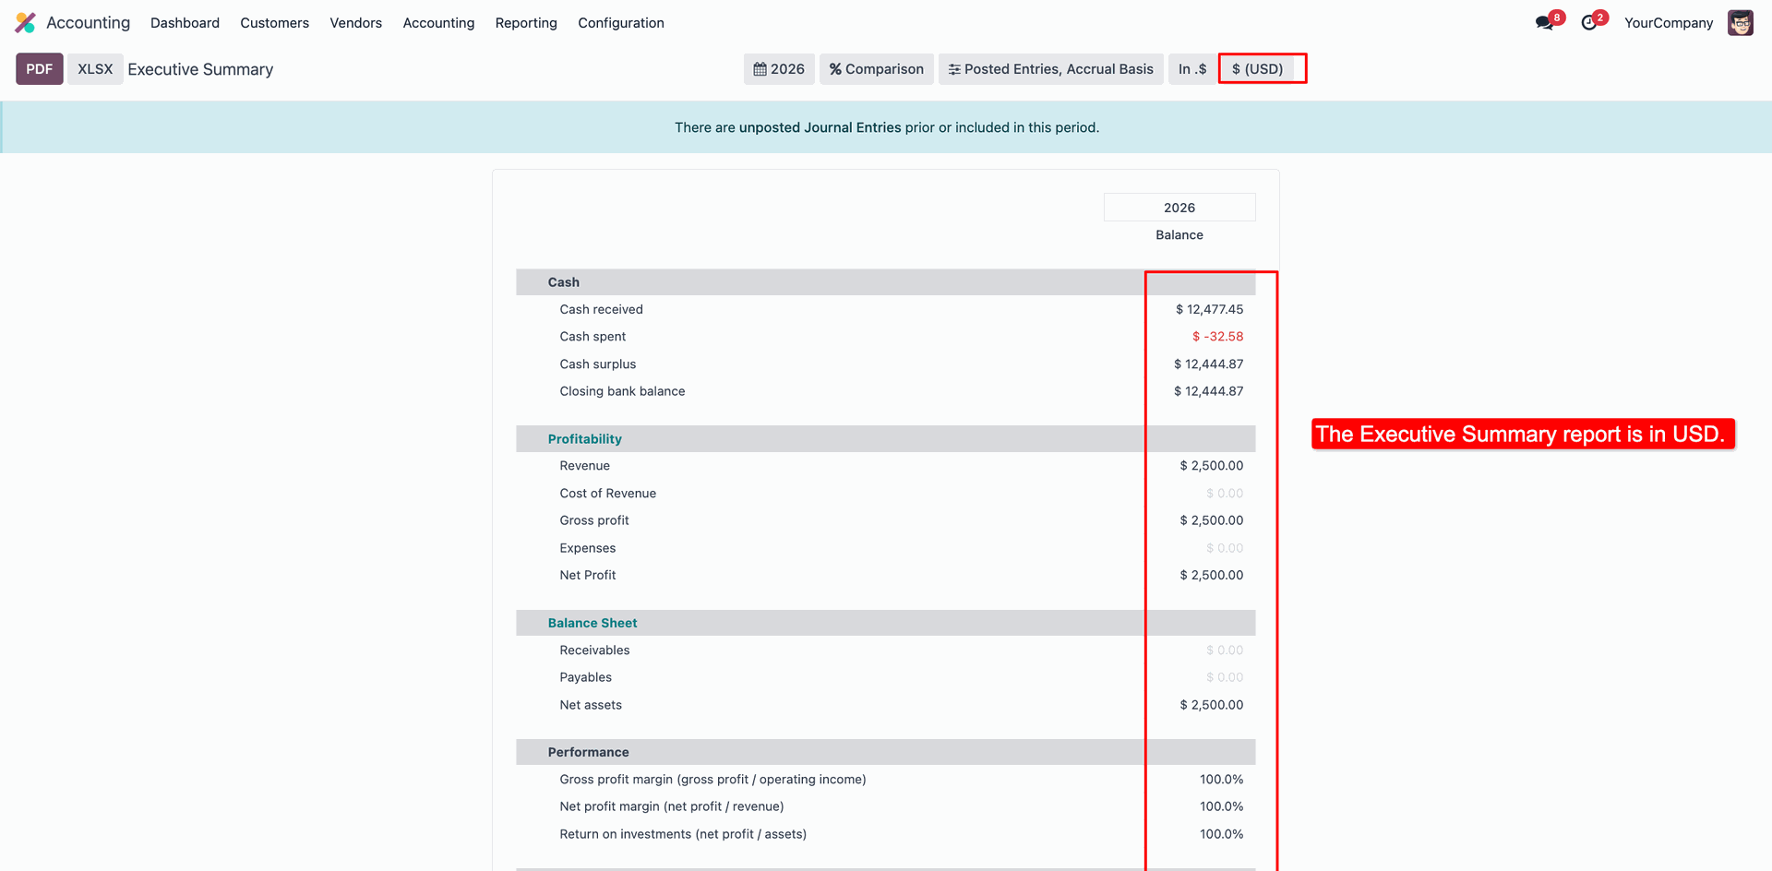Open the chat messages icon
The image size is (1772, 871).
(x=1544, y=23)
